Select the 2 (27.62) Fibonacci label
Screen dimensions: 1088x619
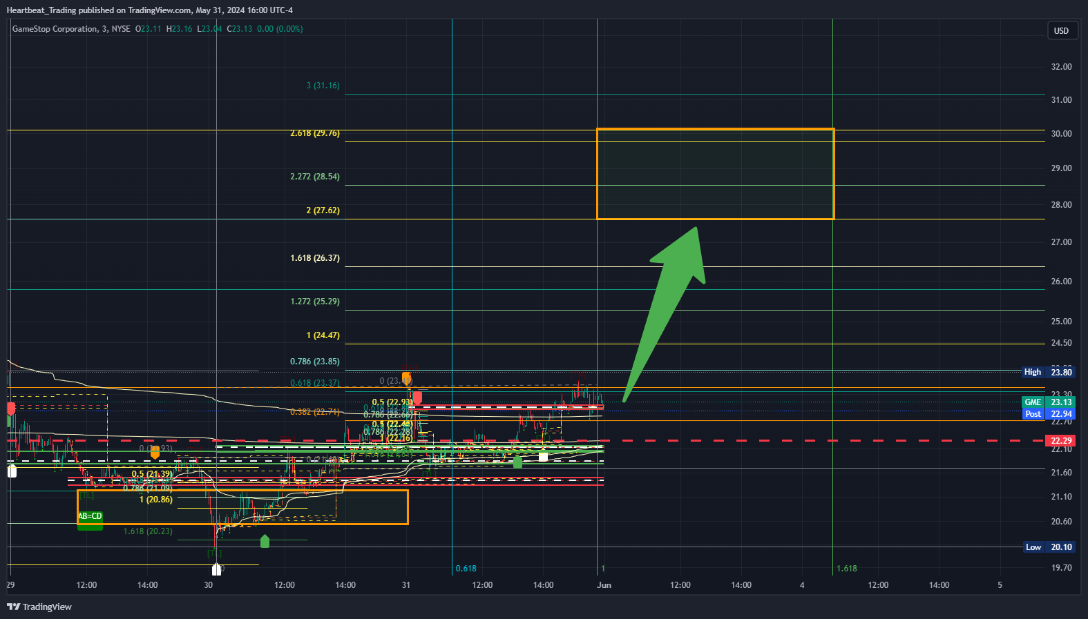[323, 210]
